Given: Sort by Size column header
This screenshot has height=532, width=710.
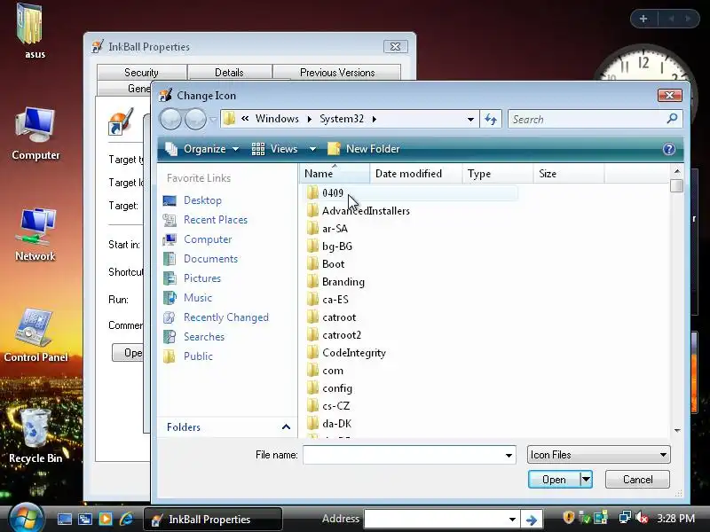Looking at the screenshot, I should click(569, 174).
